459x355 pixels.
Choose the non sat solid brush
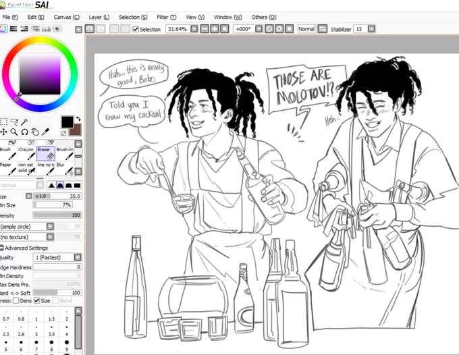coord(27,169)
